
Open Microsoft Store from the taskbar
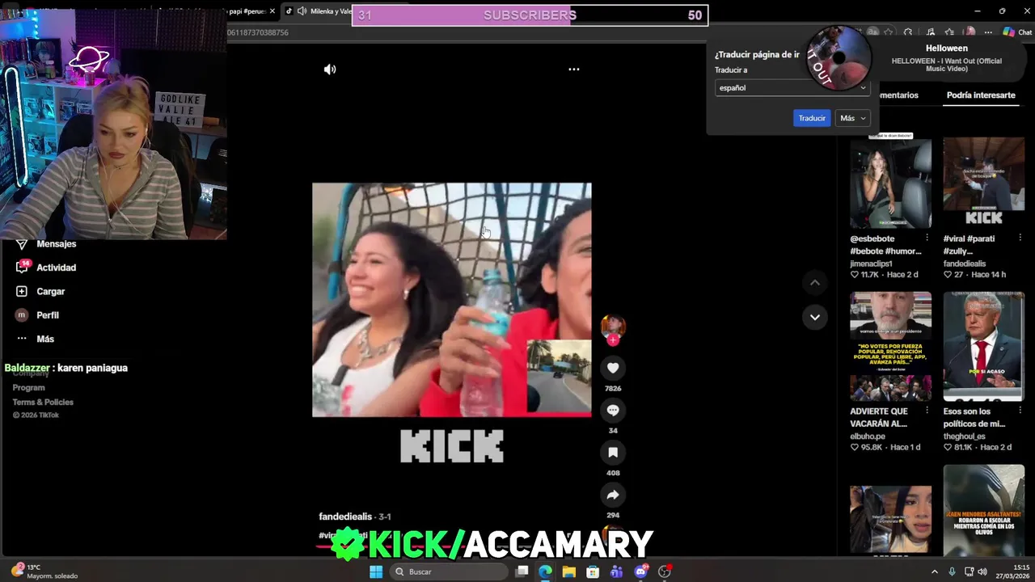click(593, 571)
